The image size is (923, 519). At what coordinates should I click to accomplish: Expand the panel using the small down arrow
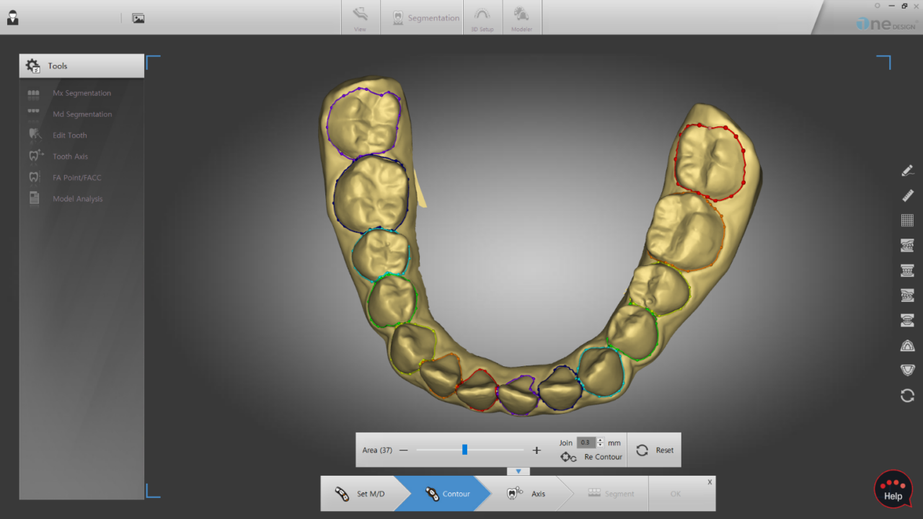point(518,471)
